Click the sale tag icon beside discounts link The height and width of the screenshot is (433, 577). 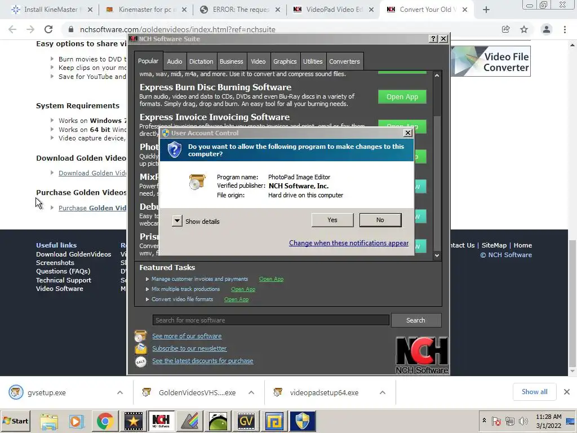coord(140,361)
